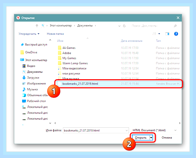
Task: Select the Мои видеозаписи folder
Action: click(x=74, y=68)
